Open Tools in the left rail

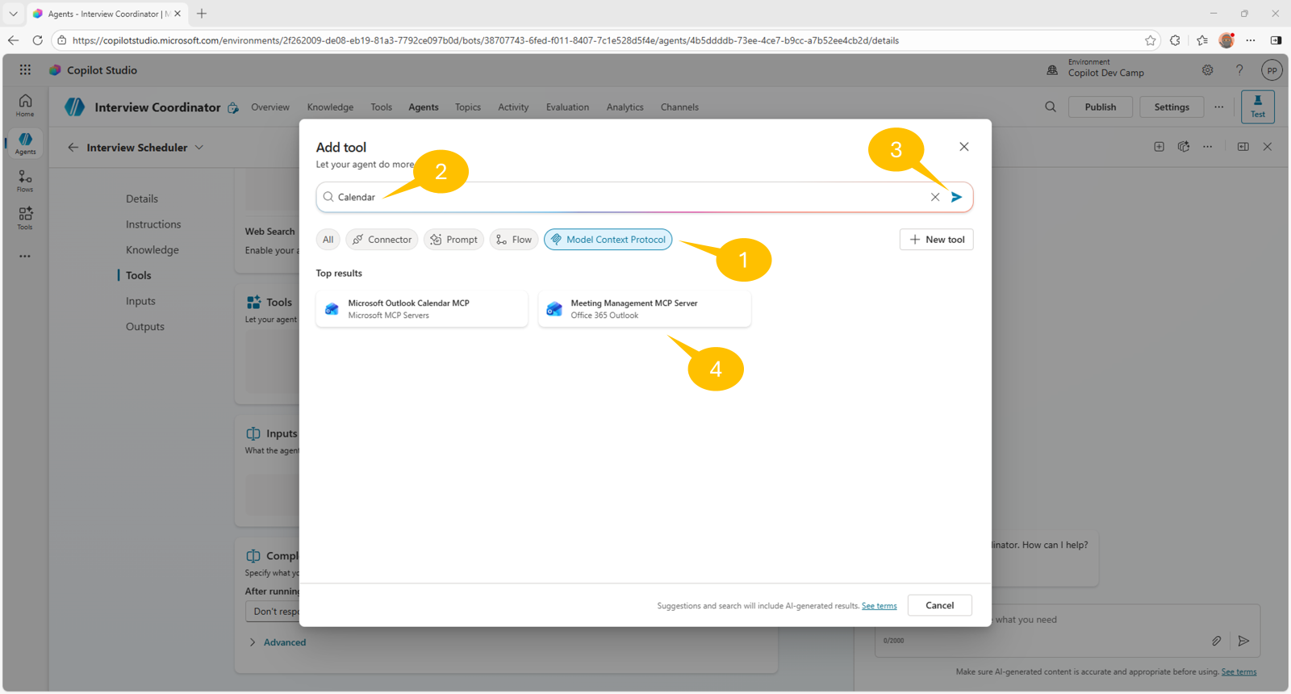pos(25,218)
